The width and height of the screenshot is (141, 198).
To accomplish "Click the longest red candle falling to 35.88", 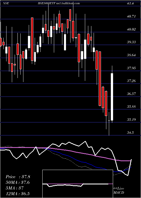I will pos(100,79).
